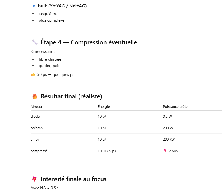Click the "grating pair" bullet item
Screen dimensions: 222x191
[49, 66]
